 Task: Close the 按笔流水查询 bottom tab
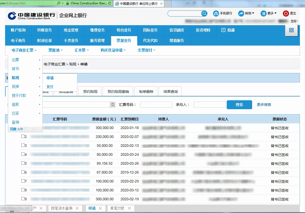(77, 208)
